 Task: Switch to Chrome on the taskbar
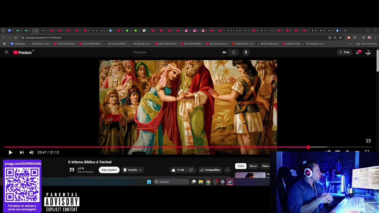point(208,182)
